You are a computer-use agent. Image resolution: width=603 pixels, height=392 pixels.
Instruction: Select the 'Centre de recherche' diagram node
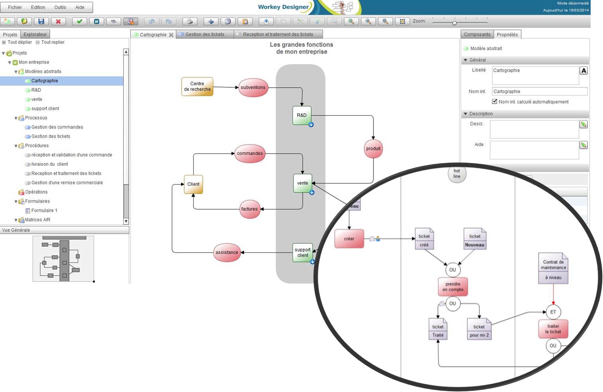[197, 87]
